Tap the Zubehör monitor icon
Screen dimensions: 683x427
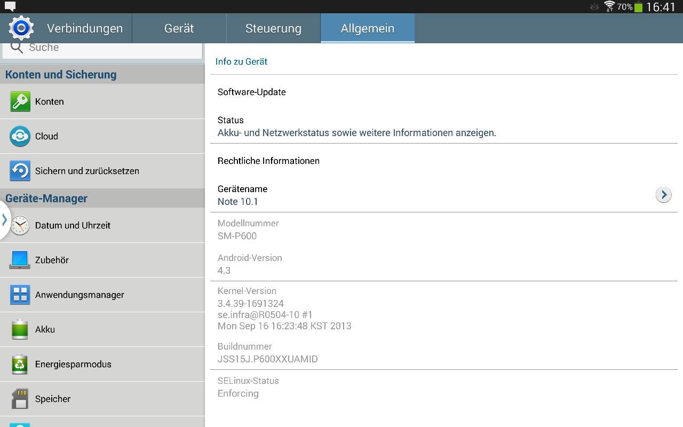point(20,260)
